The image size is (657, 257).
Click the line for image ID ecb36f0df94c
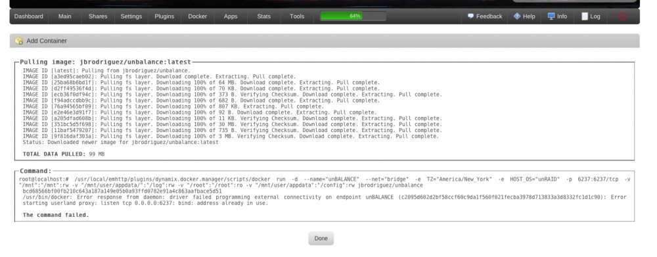[232, 95]
